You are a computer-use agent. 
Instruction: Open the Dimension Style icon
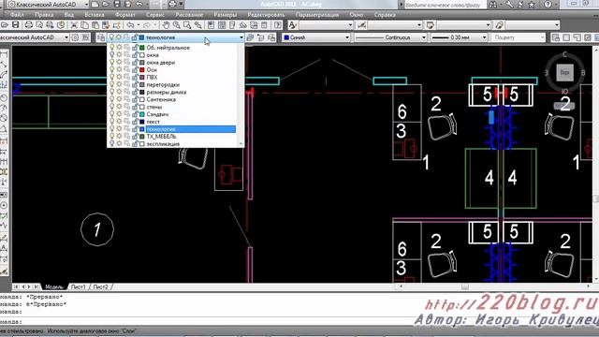click(361, 25)
